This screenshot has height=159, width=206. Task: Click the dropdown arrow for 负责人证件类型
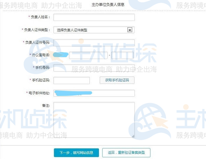click(x=130, y=30)
